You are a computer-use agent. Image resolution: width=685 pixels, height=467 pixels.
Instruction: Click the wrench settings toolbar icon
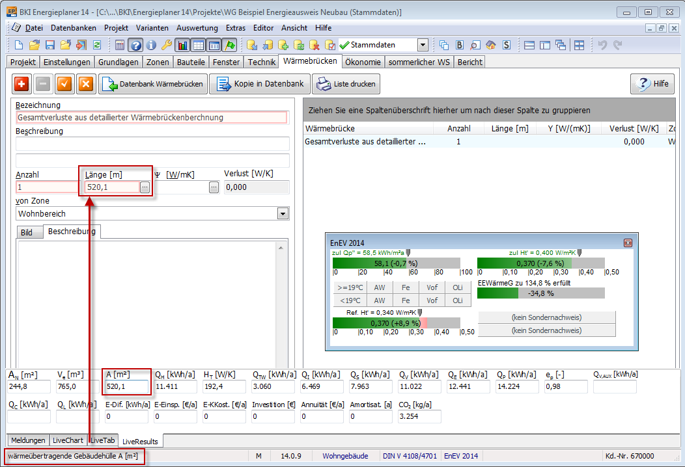[x=167, y=45]
